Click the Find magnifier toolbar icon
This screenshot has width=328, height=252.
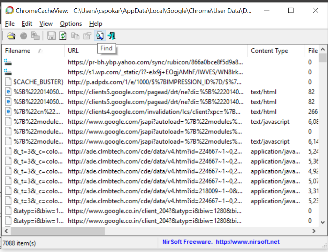point(100,36)
